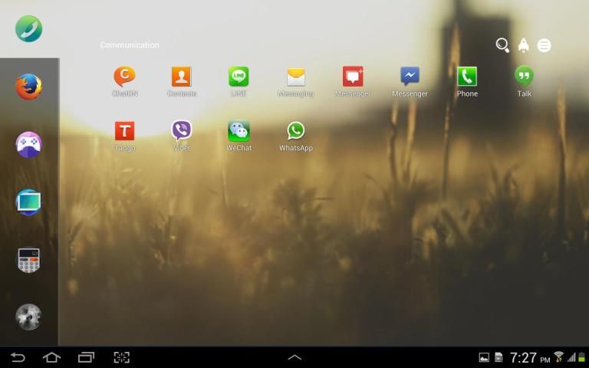This screenshot has height=368, width=589.
Task: Open the blue Facebook Messenger app
Action: [x=410, y=77]
